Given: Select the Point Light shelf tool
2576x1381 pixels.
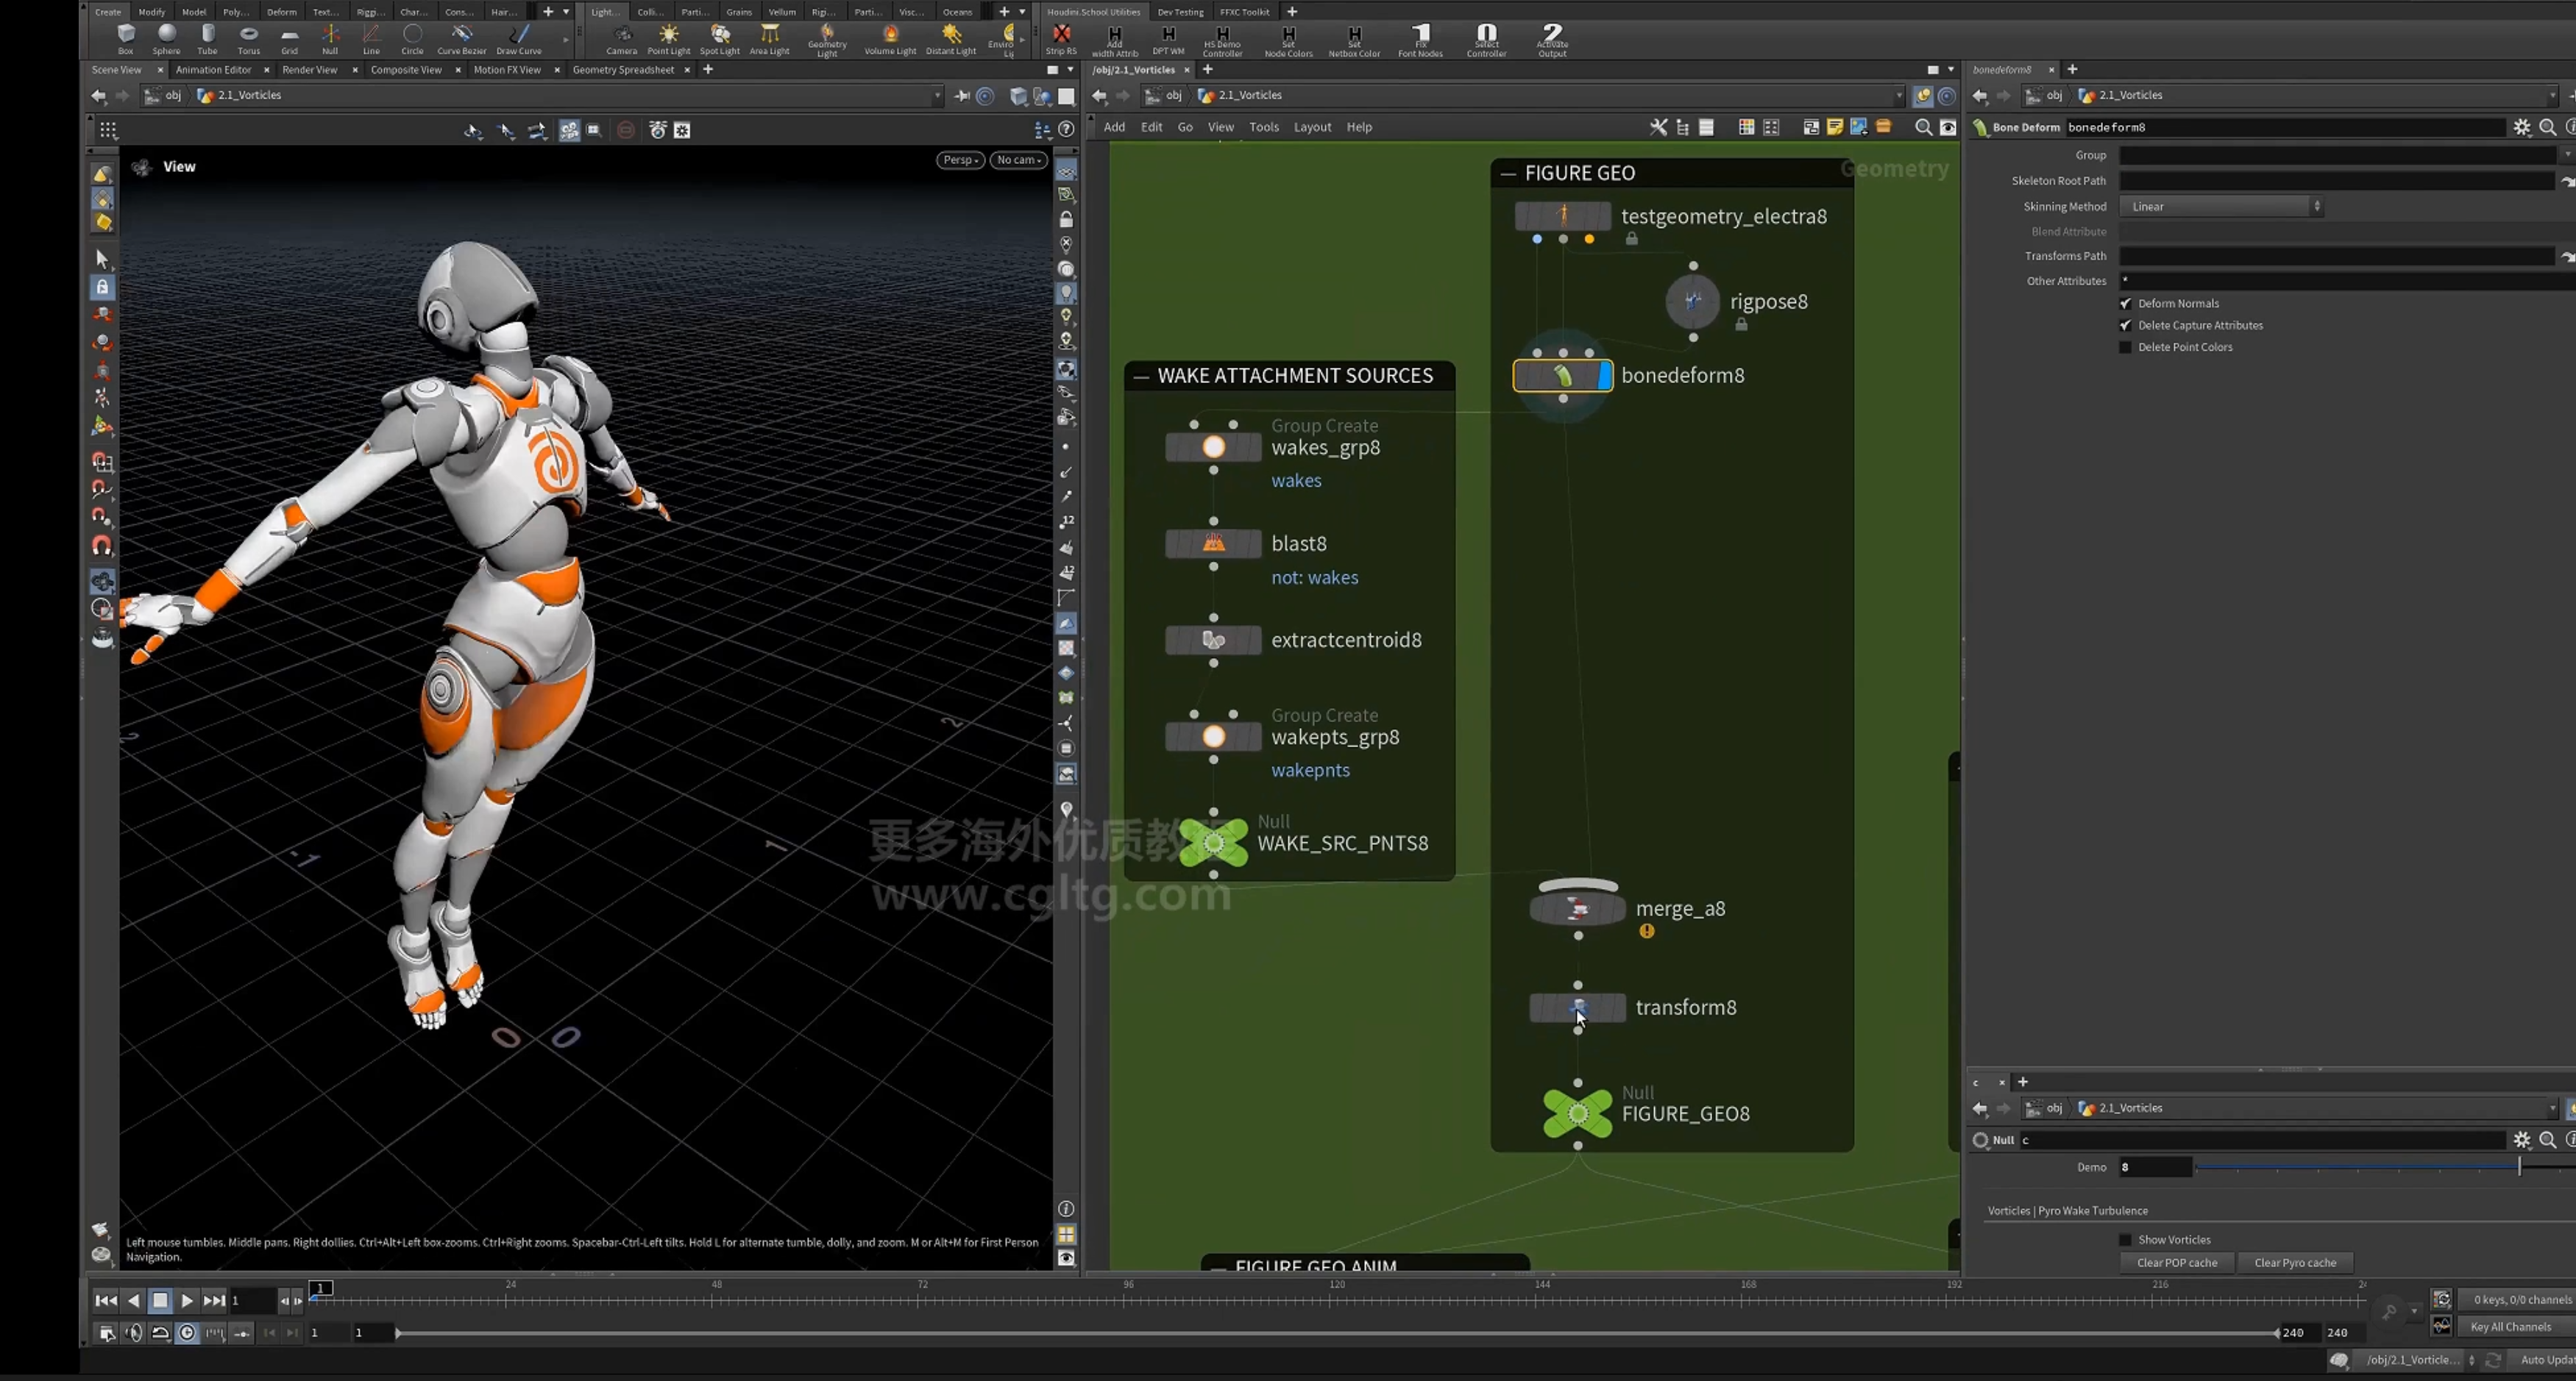Looking at the screenshot, I should (669, 39).
